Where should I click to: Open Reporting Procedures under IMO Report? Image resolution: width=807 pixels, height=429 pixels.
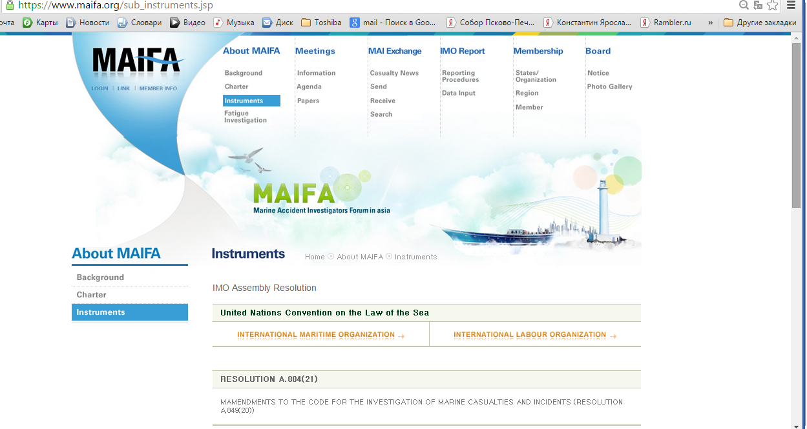461,76
